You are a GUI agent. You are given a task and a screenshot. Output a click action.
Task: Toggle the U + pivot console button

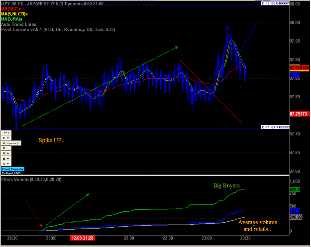pyautogui.click(x=6, y=164)
